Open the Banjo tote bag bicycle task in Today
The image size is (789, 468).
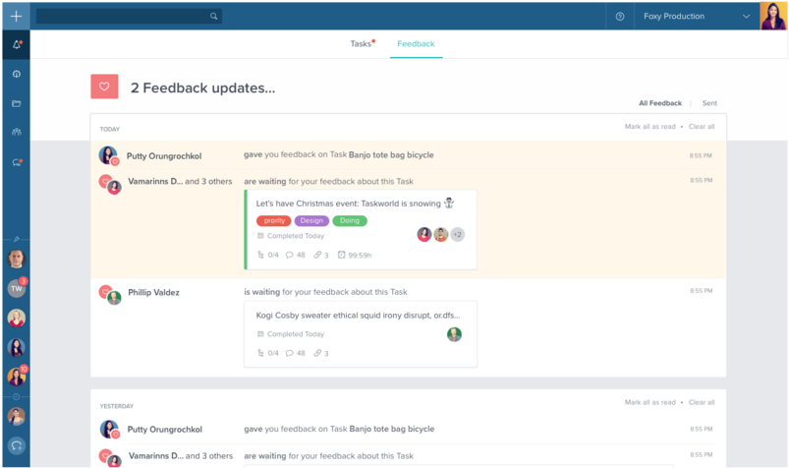click(391, 154)
